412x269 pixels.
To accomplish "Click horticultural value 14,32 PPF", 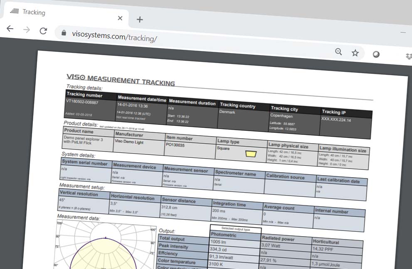I will tap(323, 249).
